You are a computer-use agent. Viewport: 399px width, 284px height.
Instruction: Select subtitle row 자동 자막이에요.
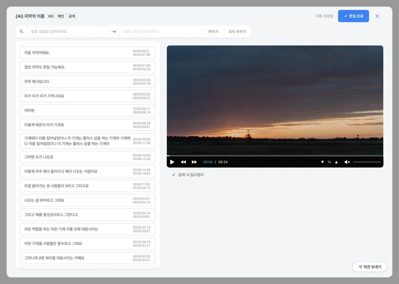click(x=88, y=53)
